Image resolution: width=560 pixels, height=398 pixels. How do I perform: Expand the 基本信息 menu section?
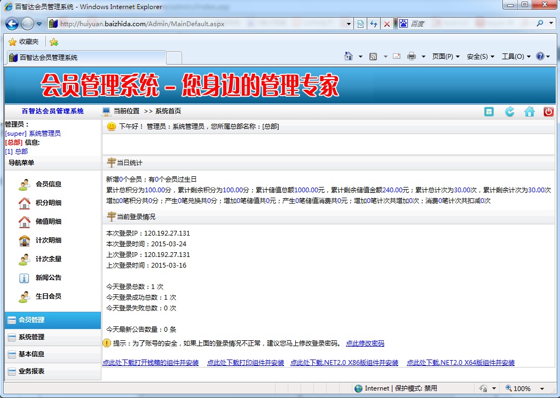[x=31, y=354]
